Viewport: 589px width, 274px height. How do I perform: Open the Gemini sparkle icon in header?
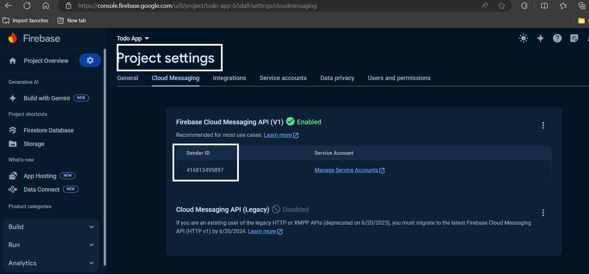[x=540, y=38]
